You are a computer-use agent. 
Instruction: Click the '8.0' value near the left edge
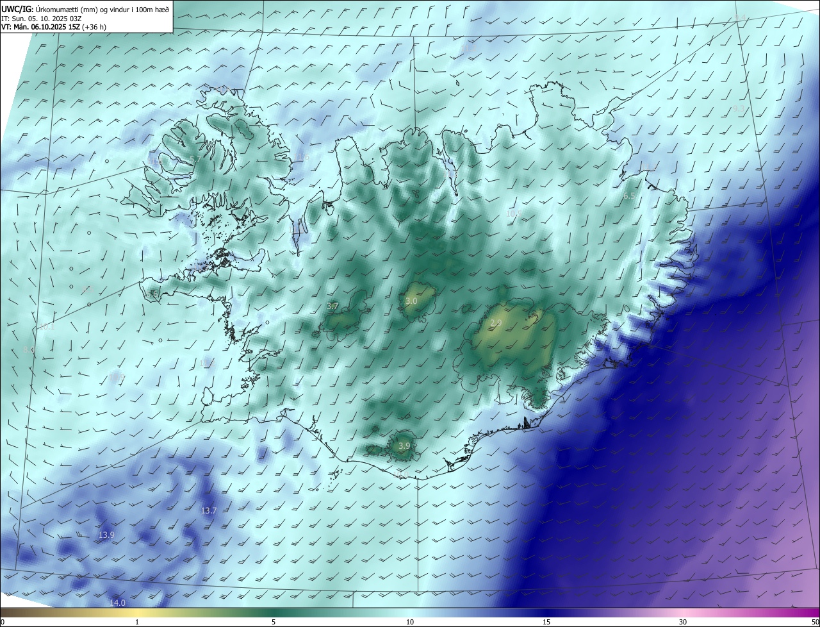click(x=29, y=349)
